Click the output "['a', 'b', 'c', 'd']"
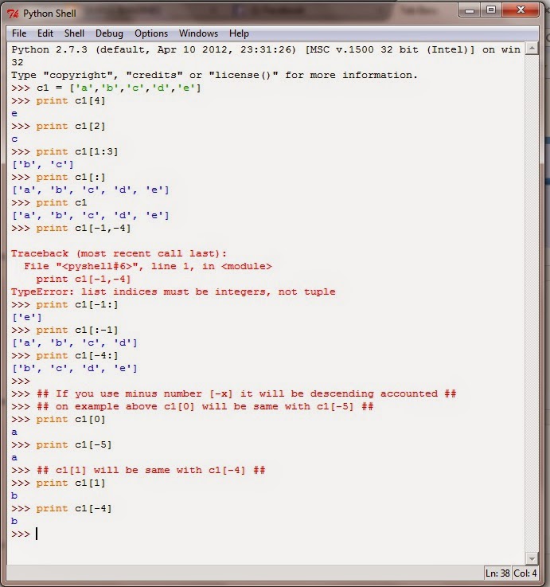Viewport: 550px width, 587px height. tap(75, 342)
